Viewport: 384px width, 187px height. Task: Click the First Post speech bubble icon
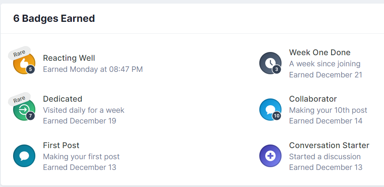[x=24, y=156]
